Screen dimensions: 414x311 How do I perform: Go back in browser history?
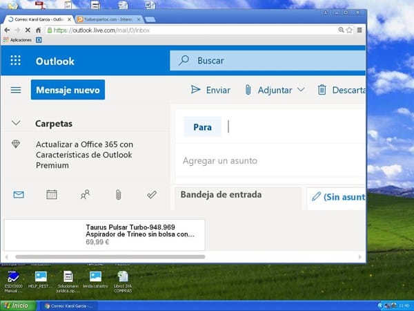click(x=7, y=30)
